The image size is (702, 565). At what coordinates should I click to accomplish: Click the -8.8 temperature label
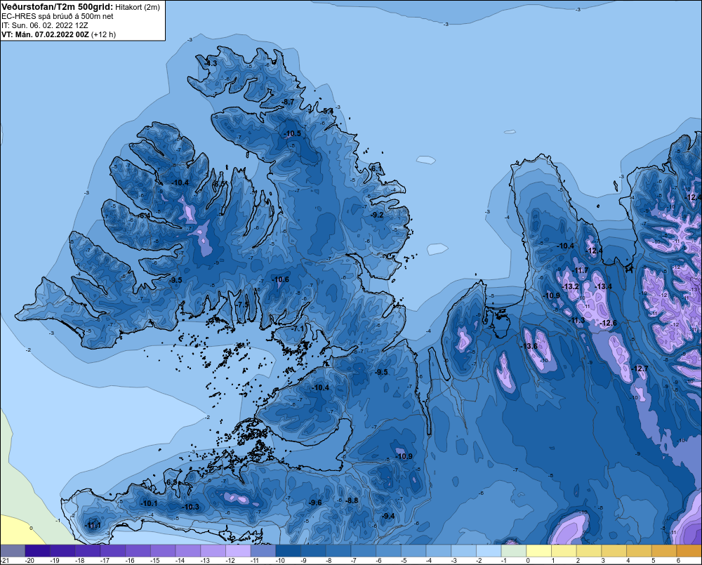352,500
